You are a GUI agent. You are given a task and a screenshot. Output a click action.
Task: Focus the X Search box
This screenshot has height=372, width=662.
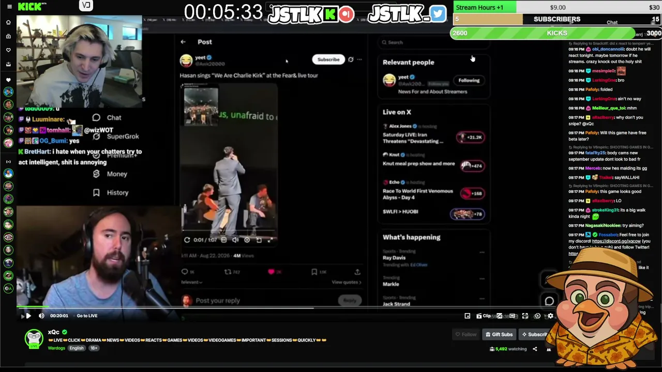pos(433,42)
